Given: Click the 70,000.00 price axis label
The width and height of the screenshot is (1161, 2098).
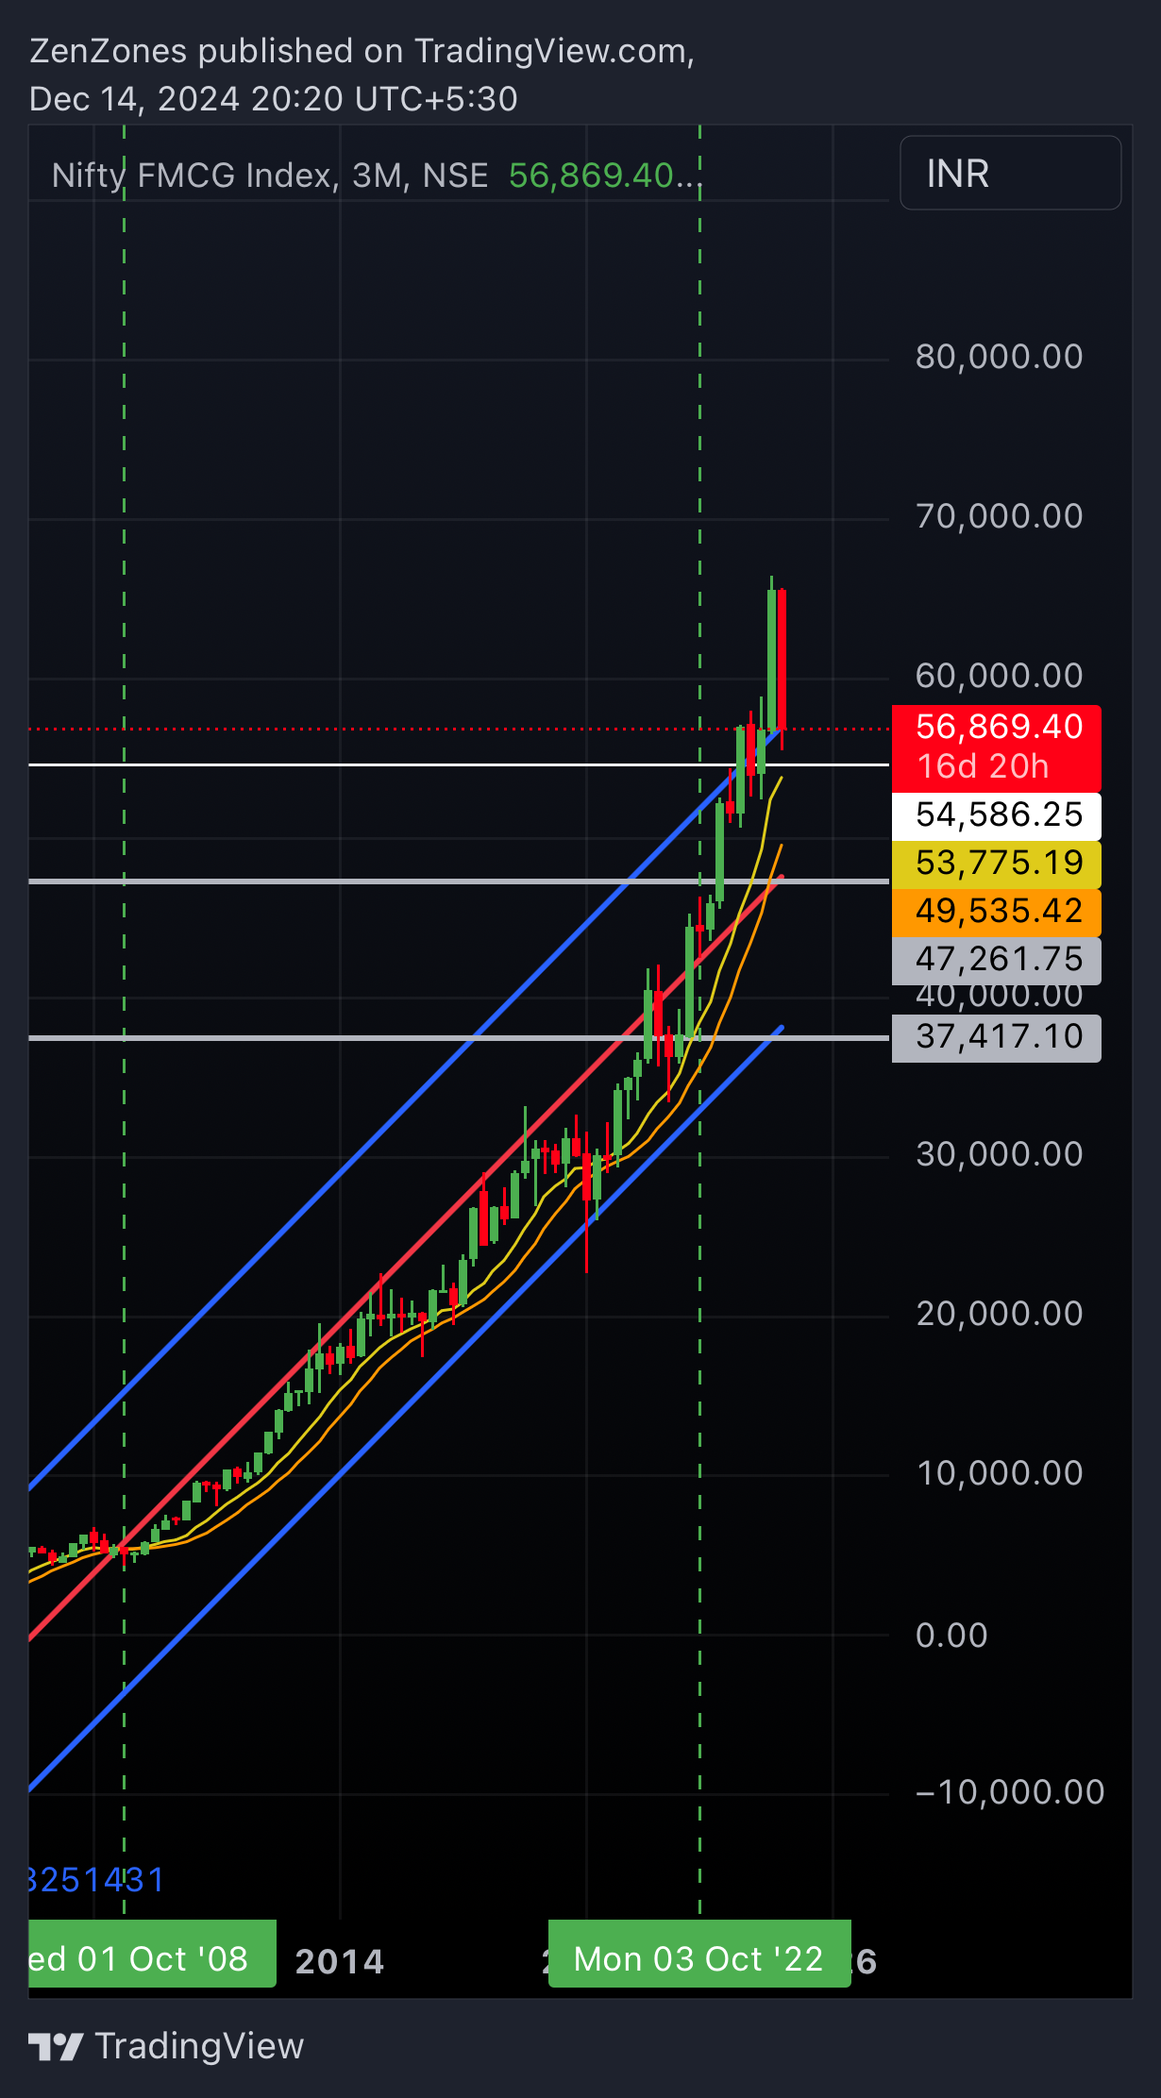Looking at the screenshot, I should pos(1000,516).
